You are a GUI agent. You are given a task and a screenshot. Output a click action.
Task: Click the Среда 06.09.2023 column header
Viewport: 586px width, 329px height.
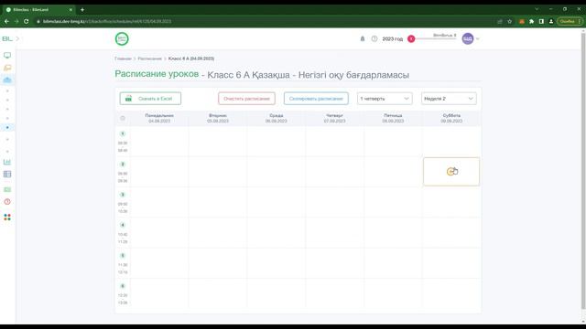277,118
